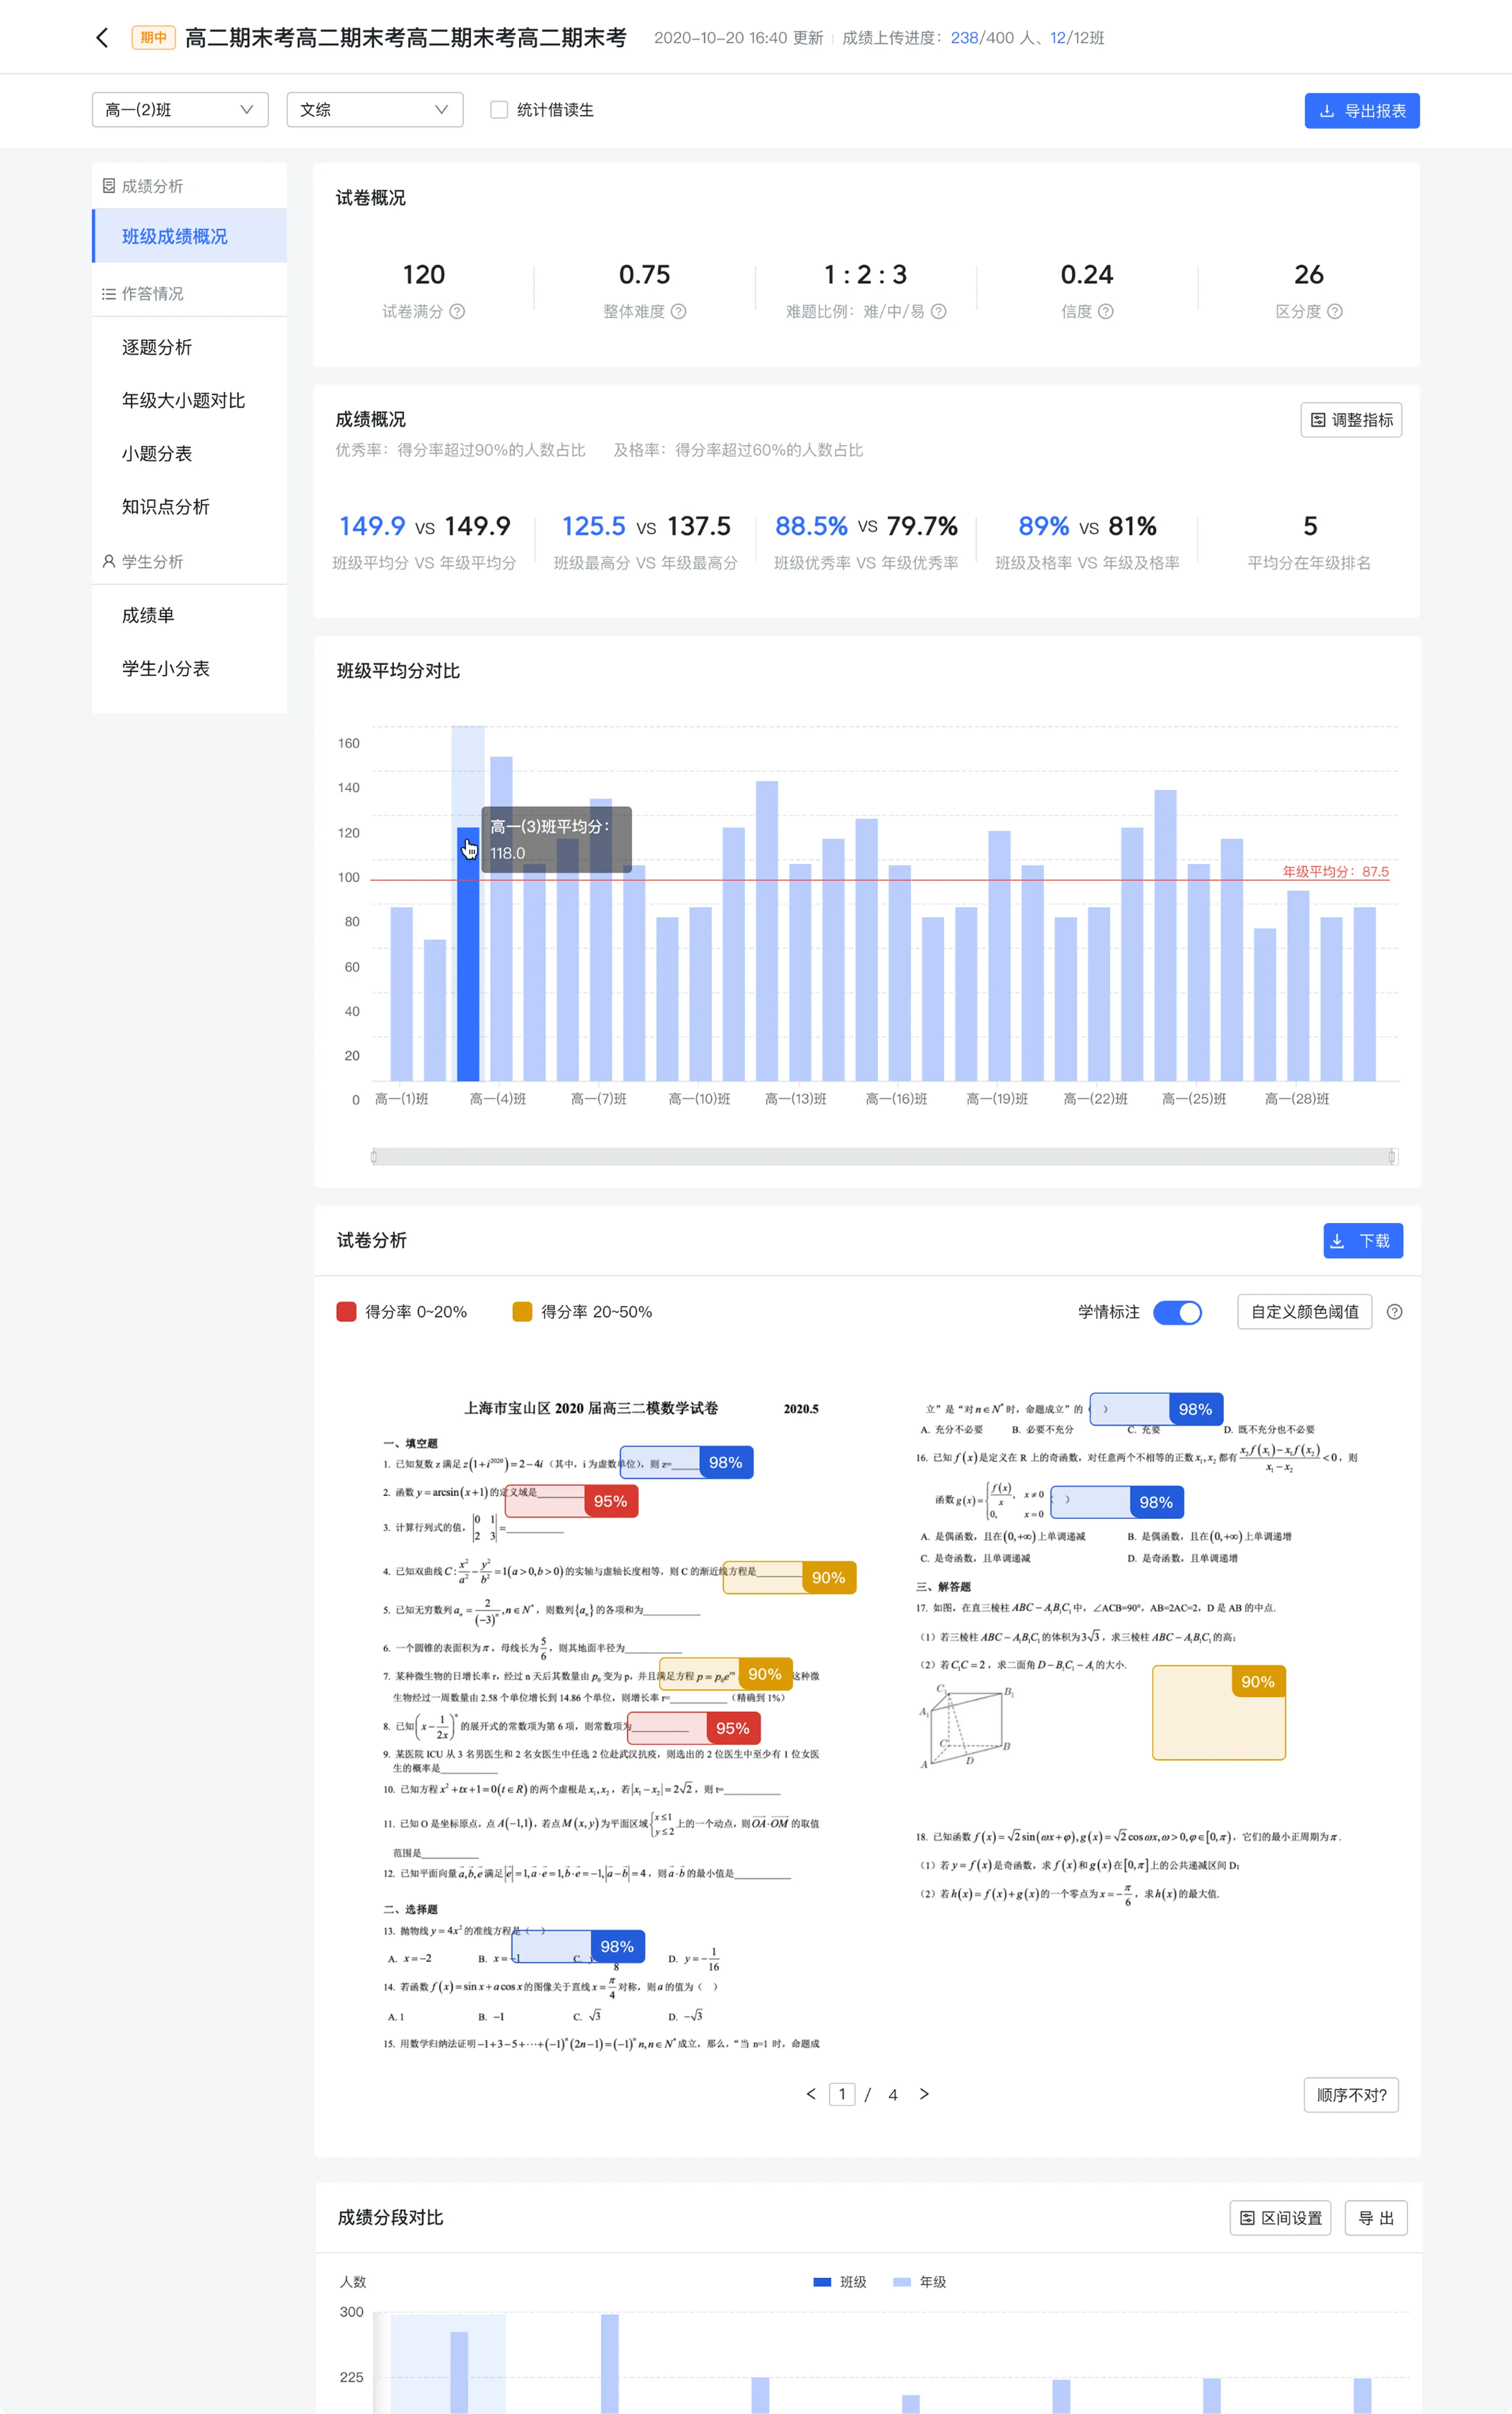Viewport: 1512px width, 2414px height.
Task: Click help icon next to 区分度
Action: (x=1334, y=311)
